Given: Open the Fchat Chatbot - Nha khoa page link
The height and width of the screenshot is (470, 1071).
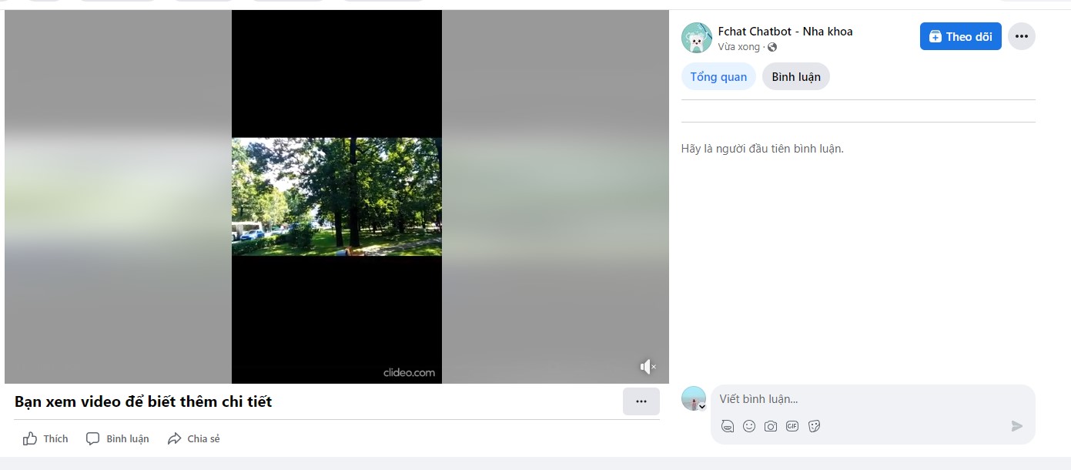Looking at the screenshot, I should (x=785, y=32).
